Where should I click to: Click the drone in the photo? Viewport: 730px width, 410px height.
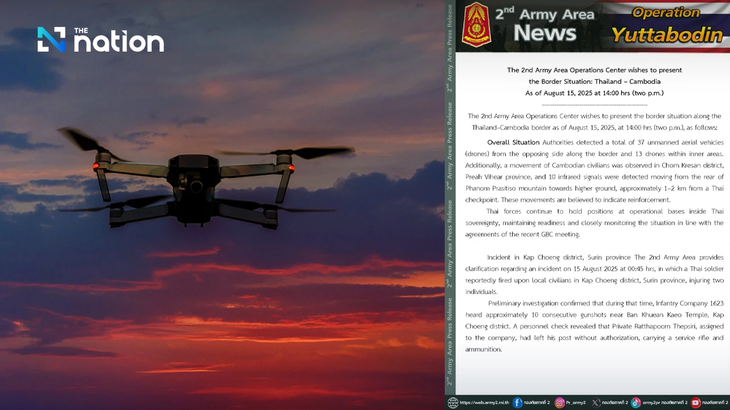tap(194, 179)
